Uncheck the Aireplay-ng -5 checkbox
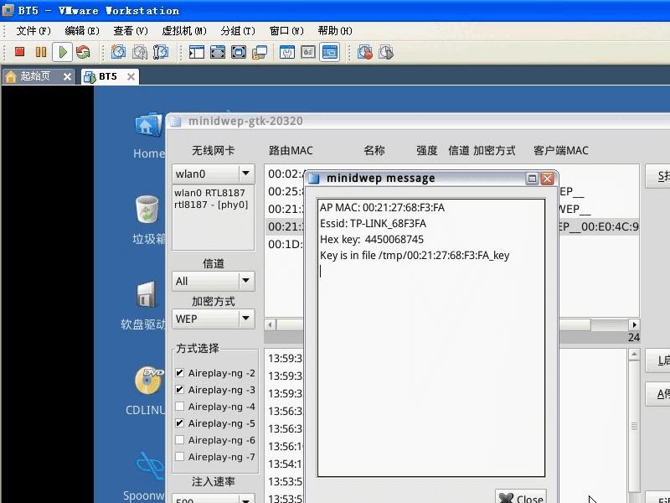670x503 pixels. (179, 423)
